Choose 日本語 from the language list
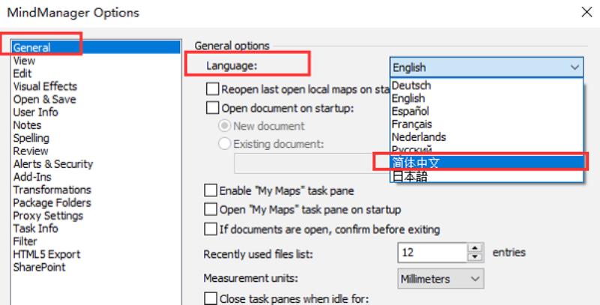Viewport: 600px width, 305px height. [487, 176]
